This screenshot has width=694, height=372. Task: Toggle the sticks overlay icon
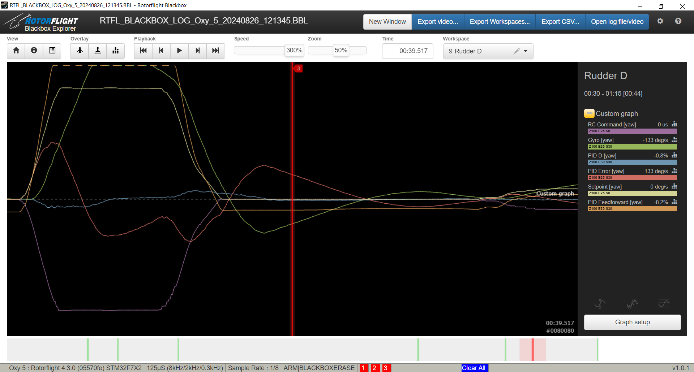(x=98, y=51)
